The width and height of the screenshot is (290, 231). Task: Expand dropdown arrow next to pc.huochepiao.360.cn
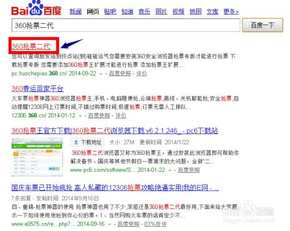click(101, 74)
